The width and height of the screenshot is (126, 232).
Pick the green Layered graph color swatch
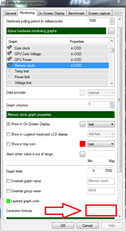[x=8, y=201]
